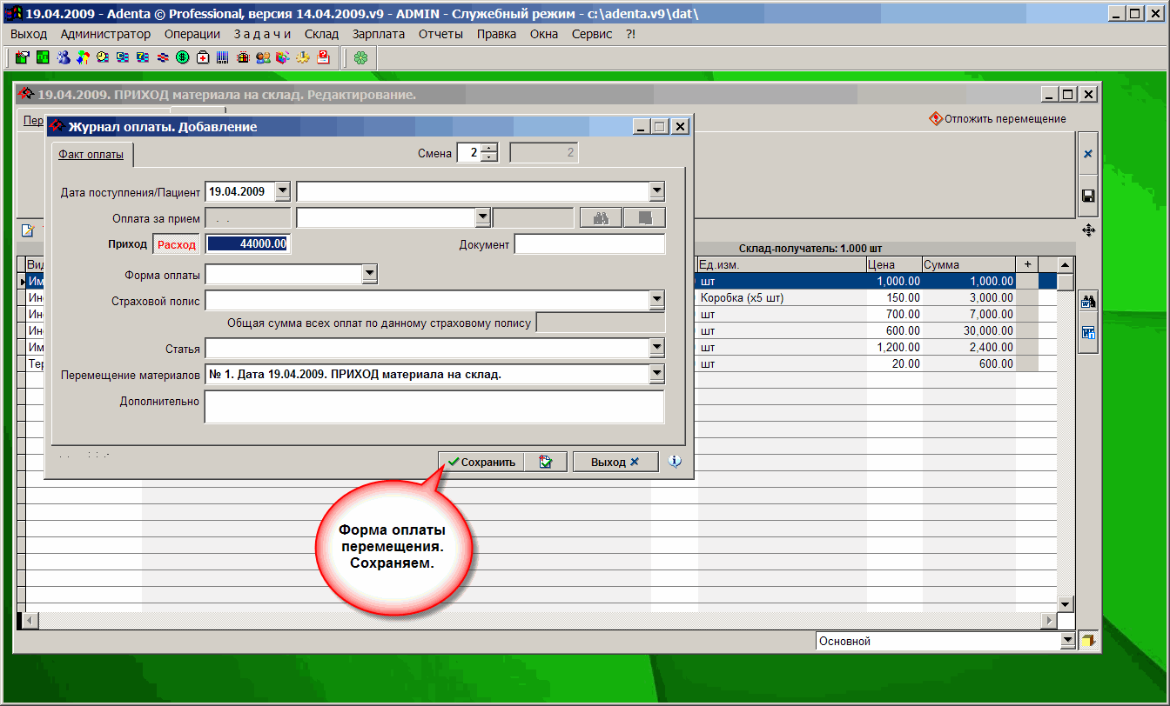Click the first-aid kit toolbar icon

[x=203, y=58]
